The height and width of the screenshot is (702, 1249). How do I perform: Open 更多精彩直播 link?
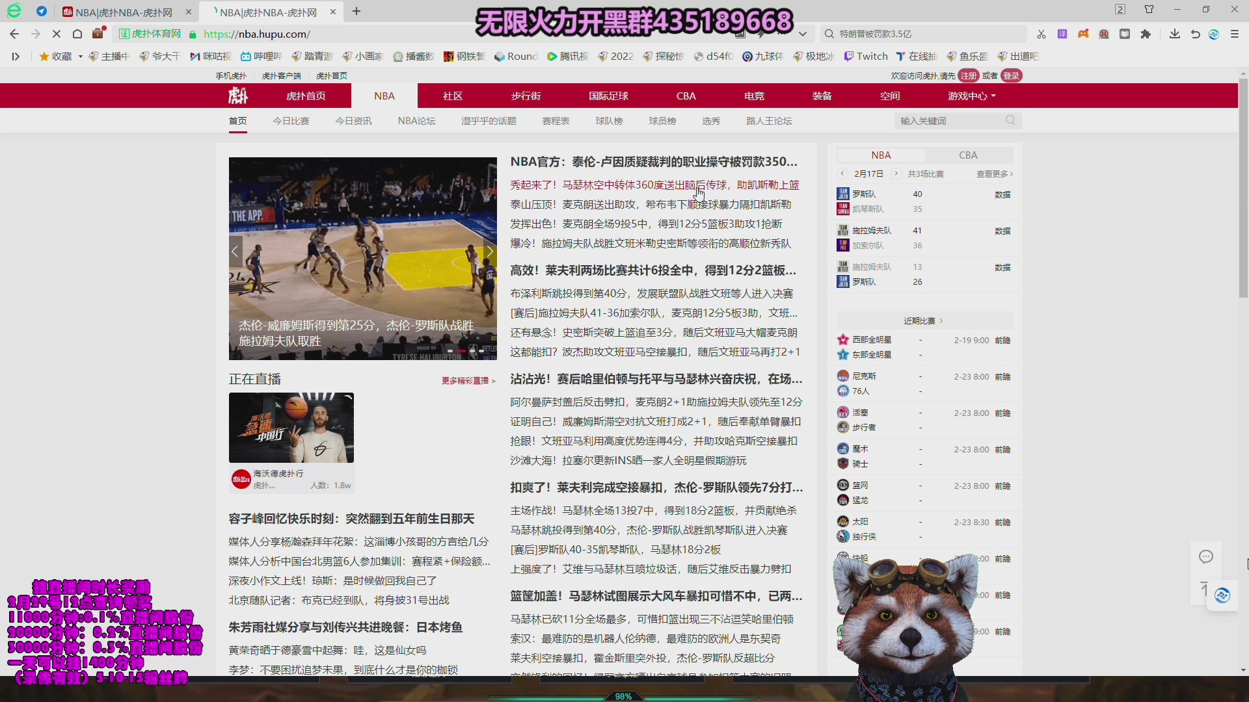pos(468,380)
